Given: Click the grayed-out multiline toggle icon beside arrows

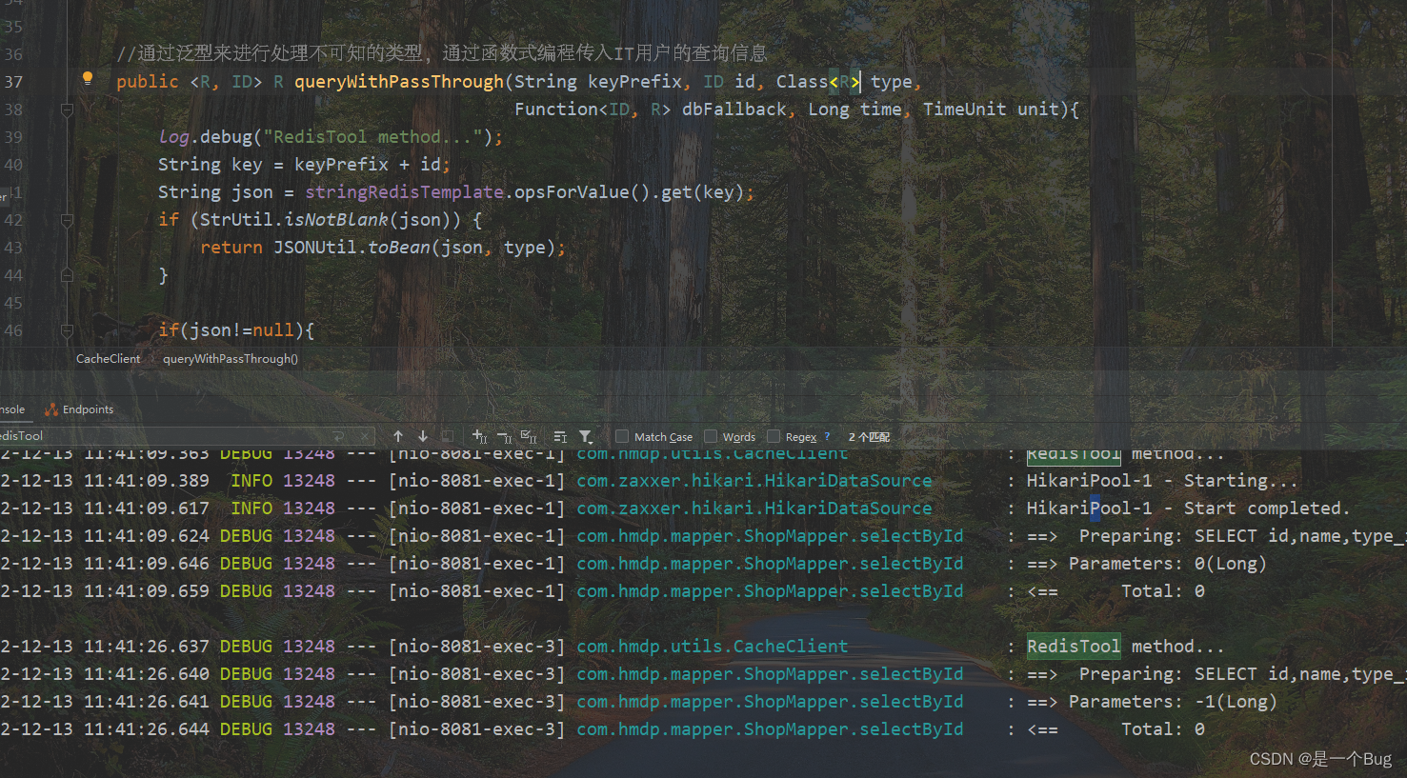Looking at the screenshot, I should coord(447,436).
